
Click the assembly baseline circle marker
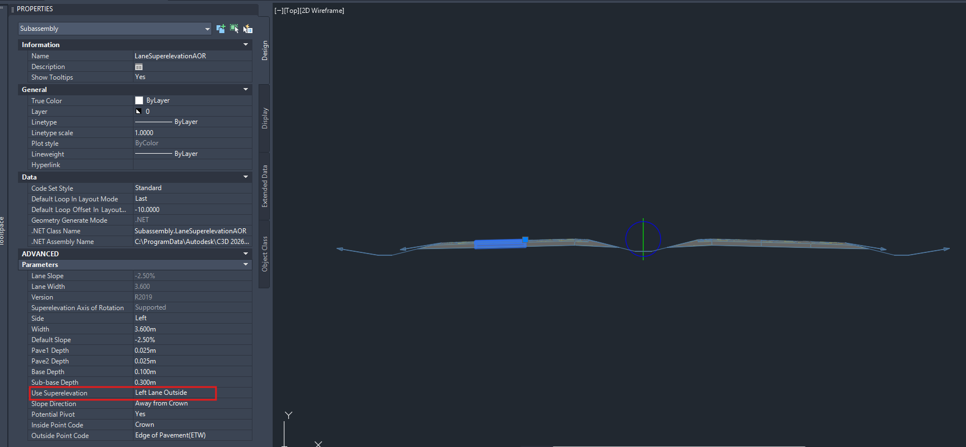point(643,239)
